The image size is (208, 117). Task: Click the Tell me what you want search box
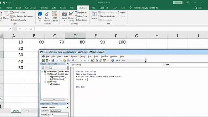click(146, 8)
